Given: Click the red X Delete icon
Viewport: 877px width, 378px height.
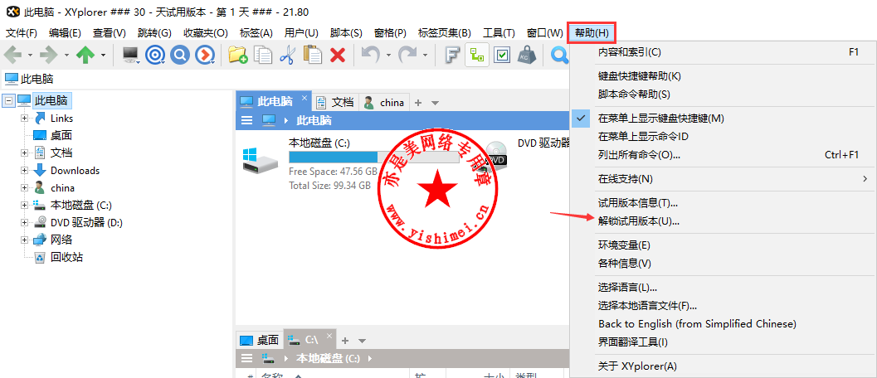Looking at the screenshot, I should pyautogui.click(x=337, y=55).
